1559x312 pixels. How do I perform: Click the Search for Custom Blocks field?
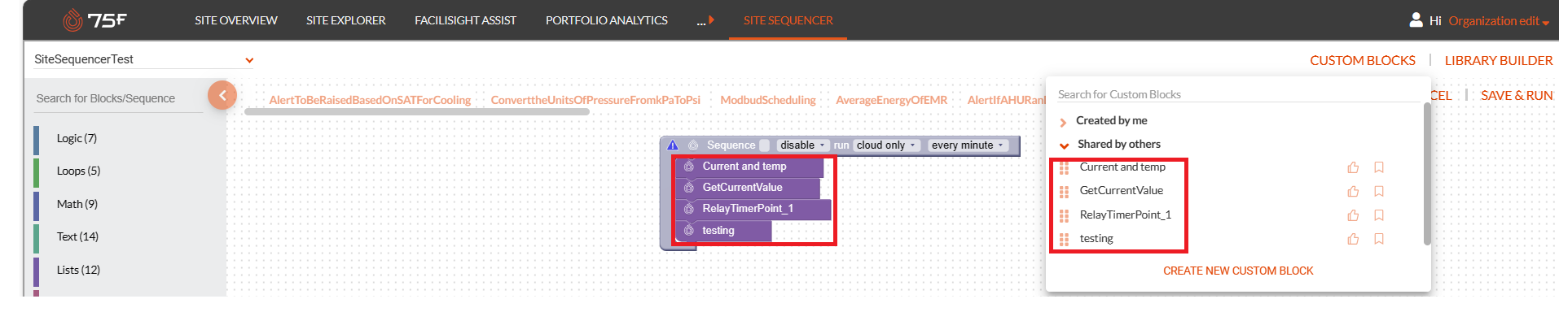click(1238, 94)
